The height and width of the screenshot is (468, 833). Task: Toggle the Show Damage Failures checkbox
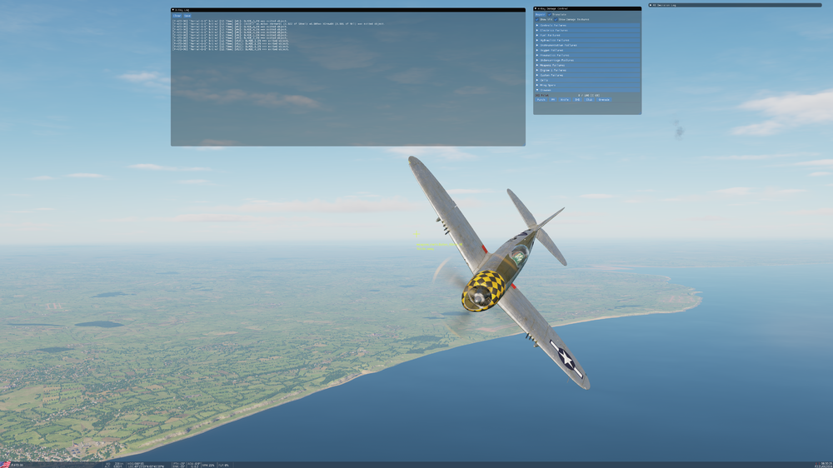click(556, 20)
